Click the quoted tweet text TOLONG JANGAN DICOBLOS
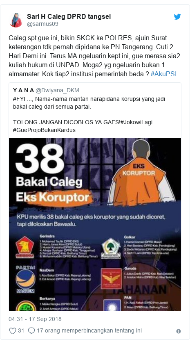This screenshot has width=190, height=344. point(67,122)
